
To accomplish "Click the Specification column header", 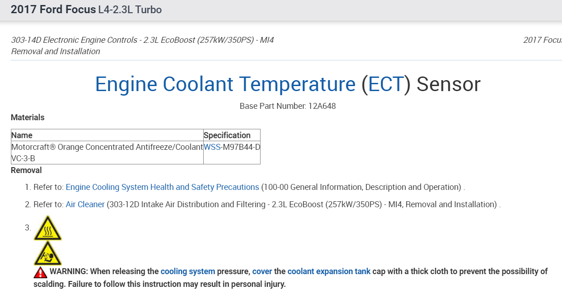I will tap(227, 135).
